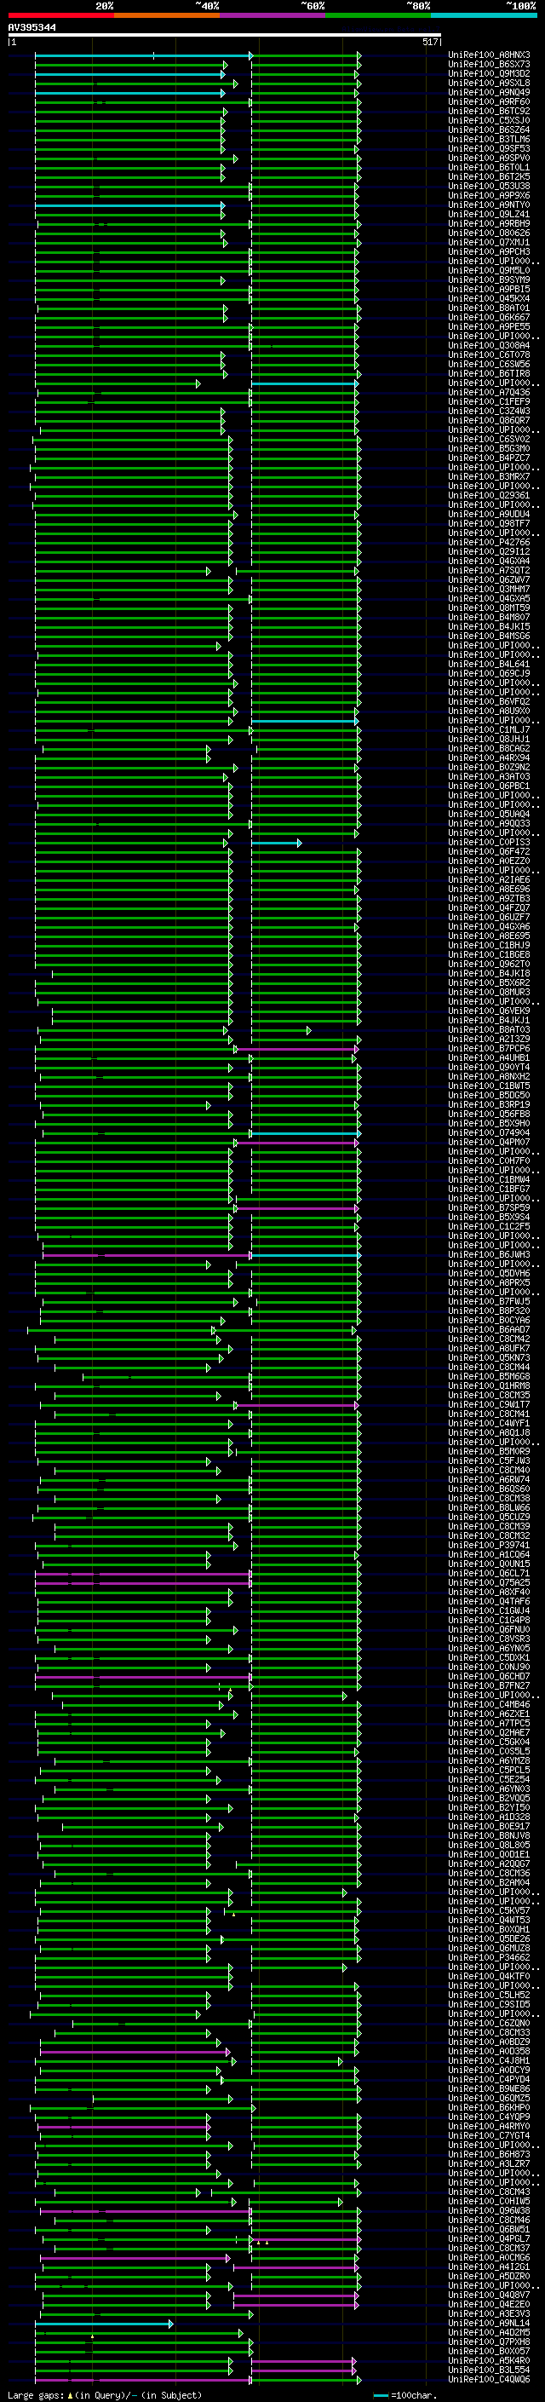Select the UniRef100_Q53U38 label
The width and height of the screenshot is (545, 2402).
[489, 187]
